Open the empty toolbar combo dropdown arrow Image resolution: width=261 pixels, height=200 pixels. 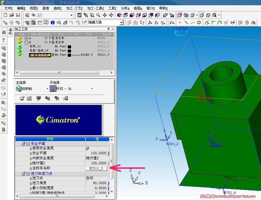pos(71,15)
